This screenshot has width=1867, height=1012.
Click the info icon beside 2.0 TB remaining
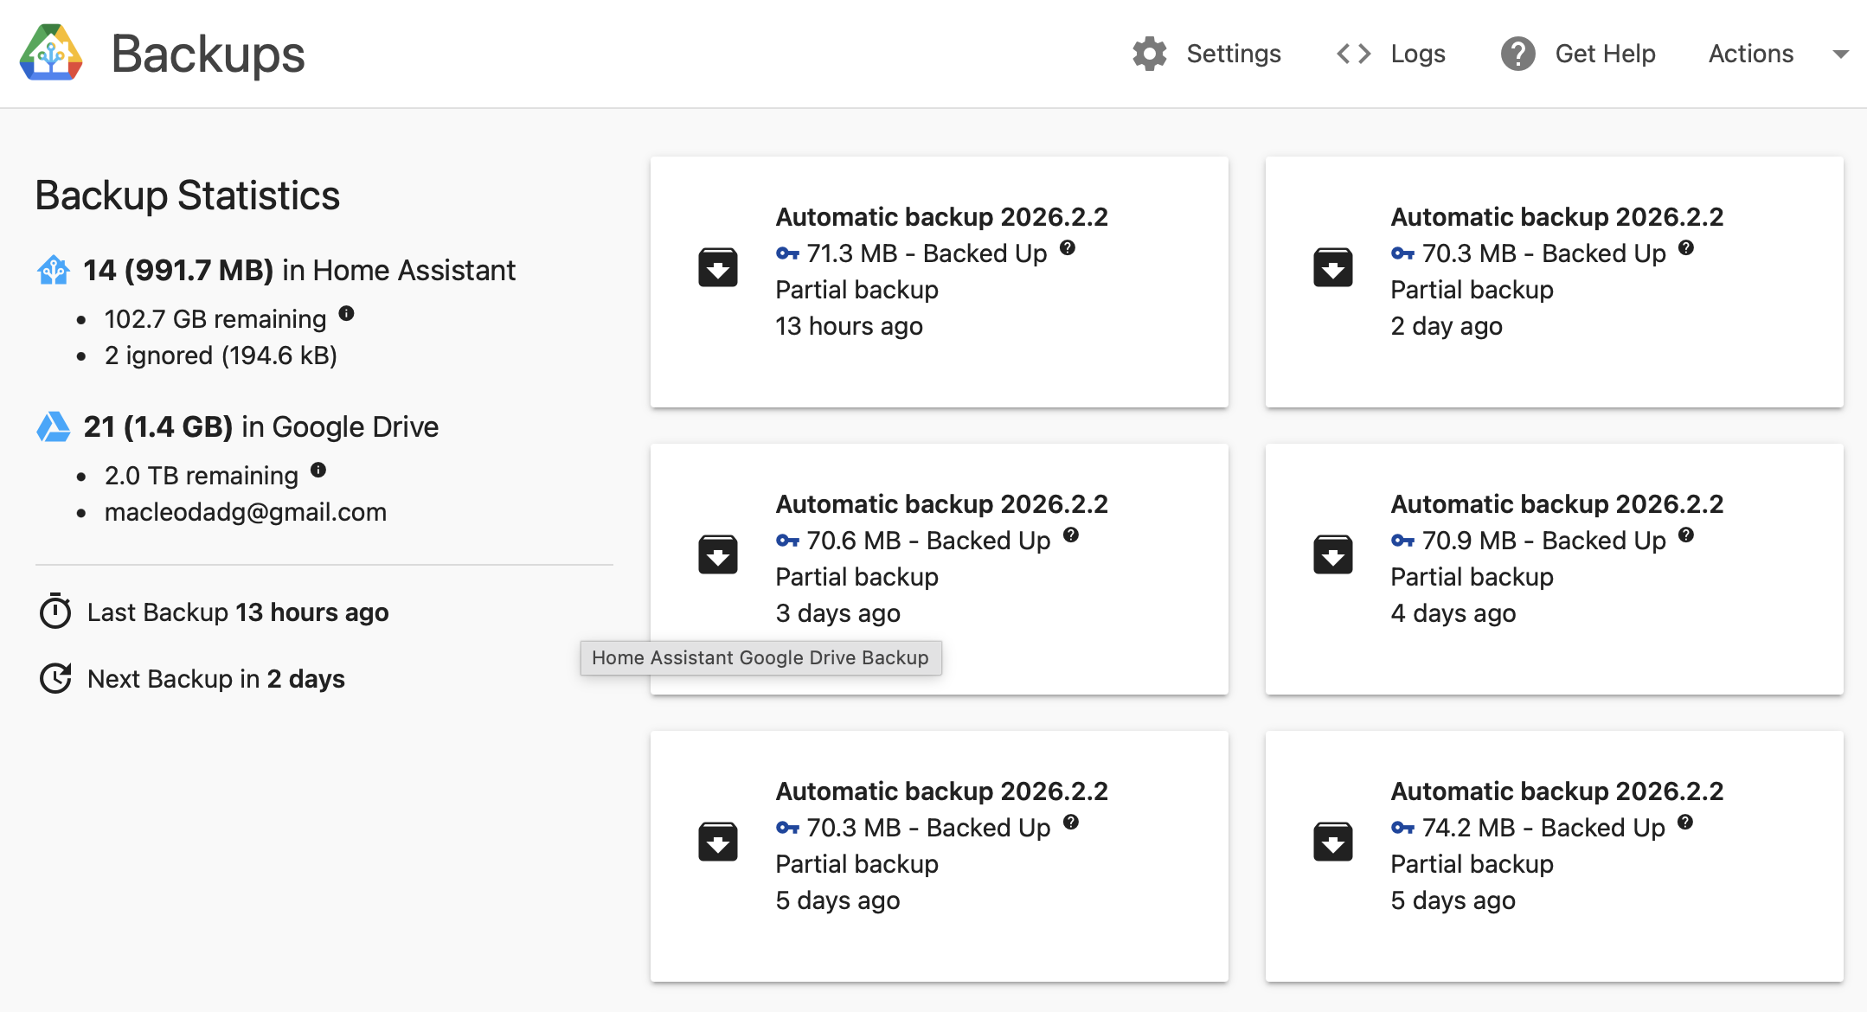[318, 470]
